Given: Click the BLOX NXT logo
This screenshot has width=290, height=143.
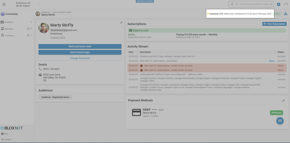Looking at the screenshot, I should click(x=12, y=128).
